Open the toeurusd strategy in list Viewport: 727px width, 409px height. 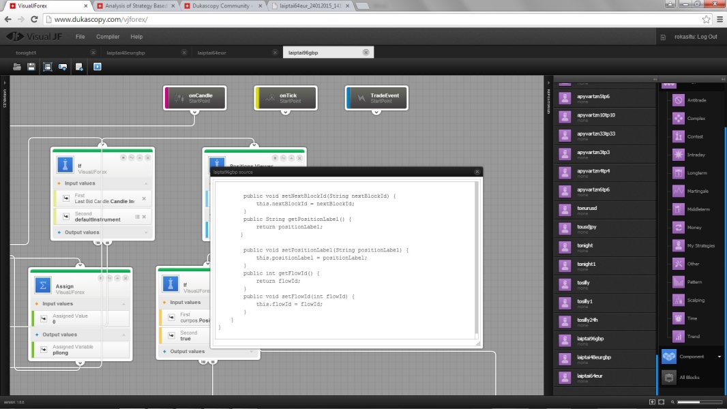605,210
